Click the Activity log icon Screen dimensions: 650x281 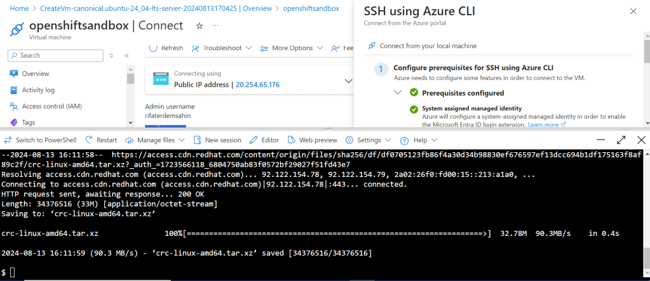14,90
